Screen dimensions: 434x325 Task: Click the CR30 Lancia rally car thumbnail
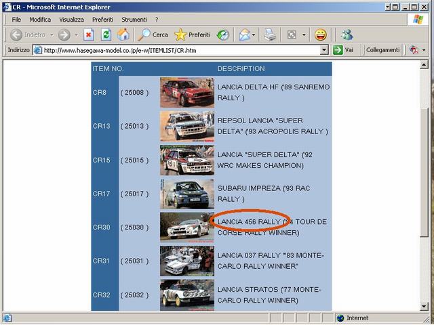(x=187, y=227)
